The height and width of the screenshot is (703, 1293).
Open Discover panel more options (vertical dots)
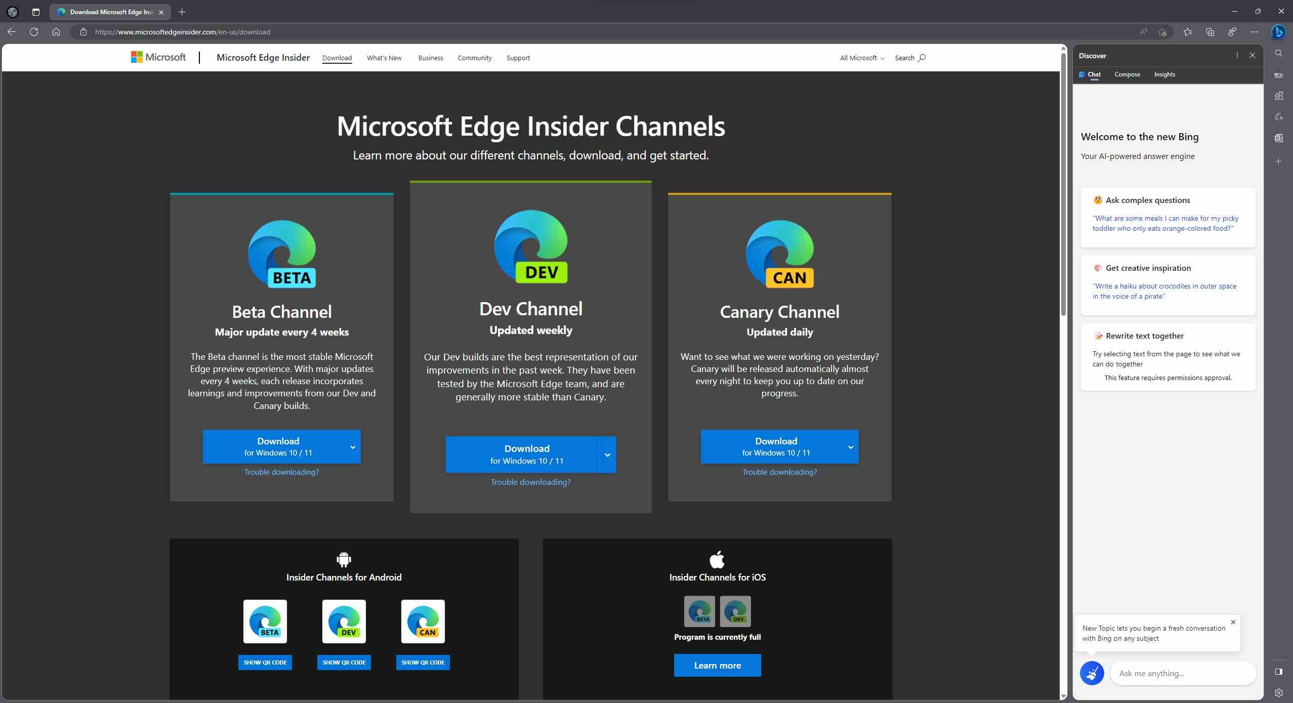1237,55
